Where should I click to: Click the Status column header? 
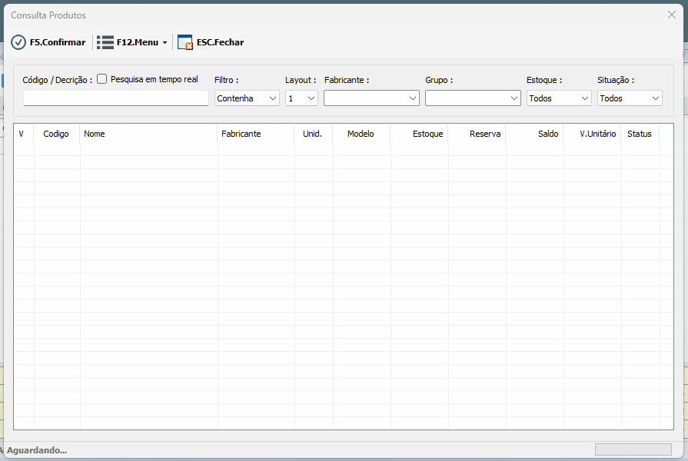pos(639,134)
